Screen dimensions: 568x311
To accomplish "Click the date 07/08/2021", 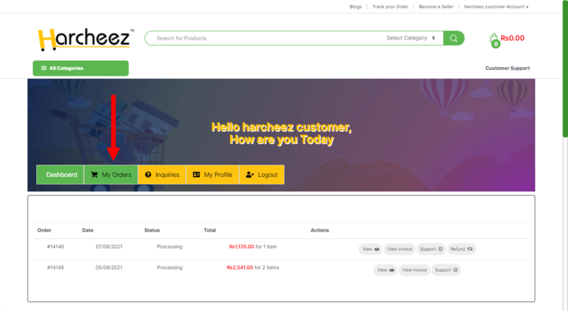I will click(x=109, y=247).
